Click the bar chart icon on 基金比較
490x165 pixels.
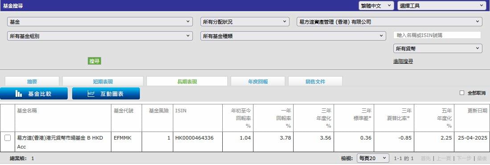coord(19,94)
